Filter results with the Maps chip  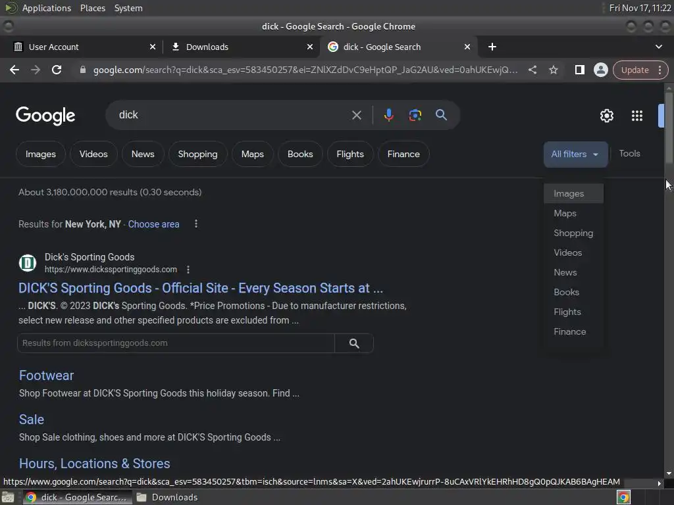tap(252, 154)
